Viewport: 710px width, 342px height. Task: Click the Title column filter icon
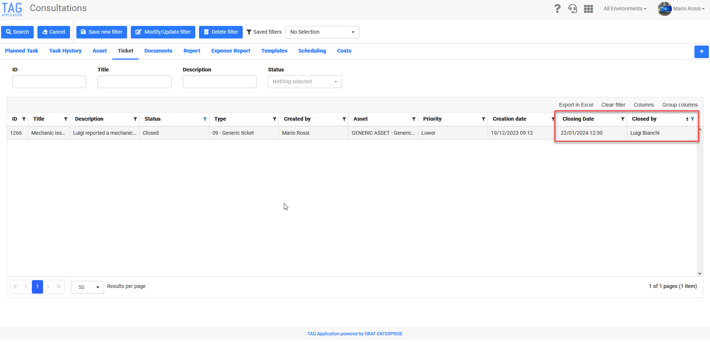(x=66, y=119)
